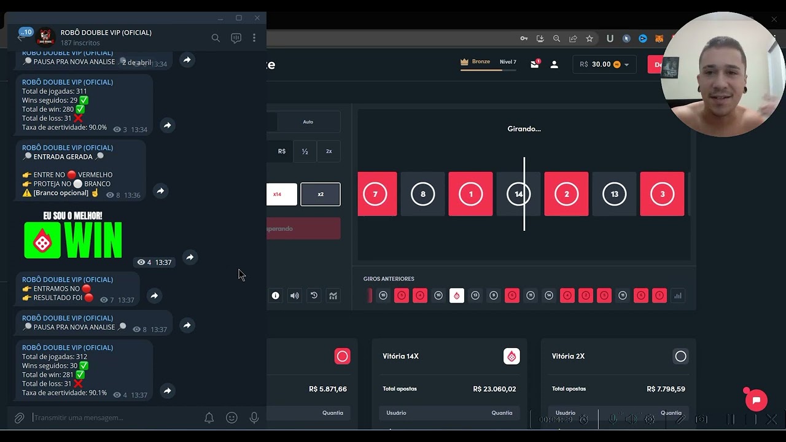Open the mail inbox with notification badge
Viewport: 786px width, 442px height.
click(535, 64)
